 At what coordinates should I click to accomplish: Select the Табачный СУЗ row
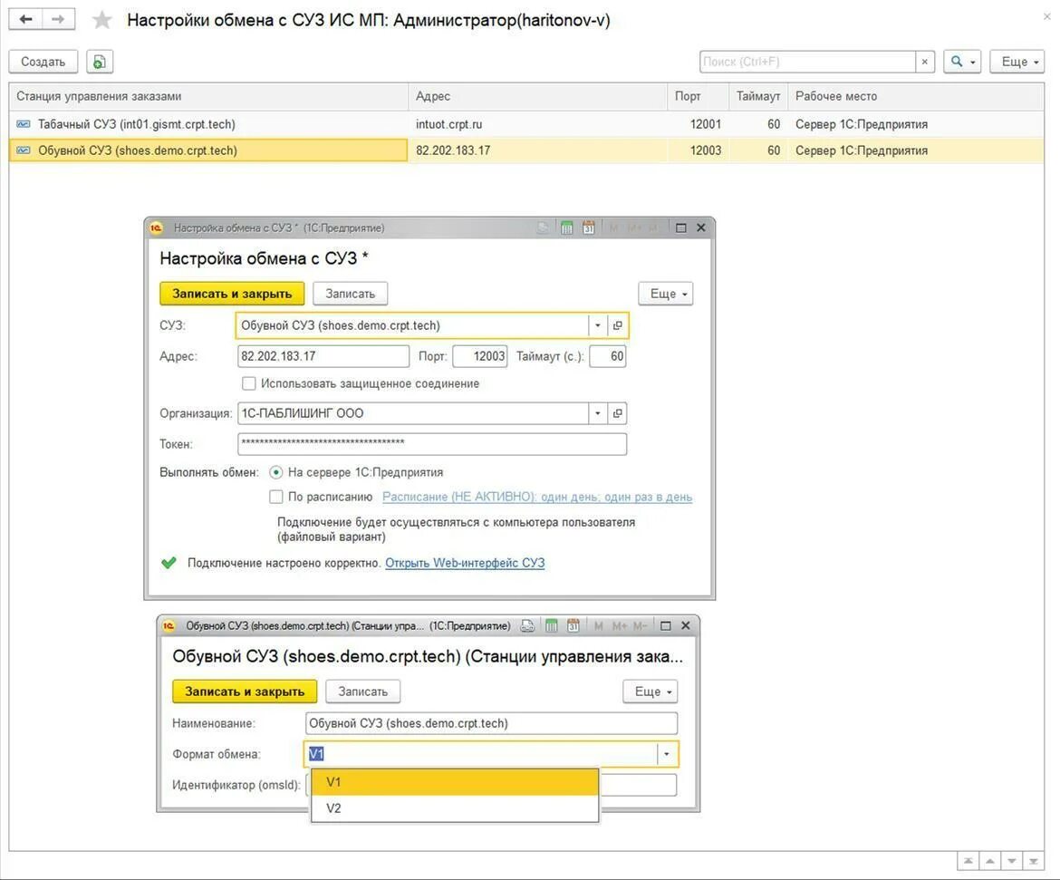(x=526, y=124)
